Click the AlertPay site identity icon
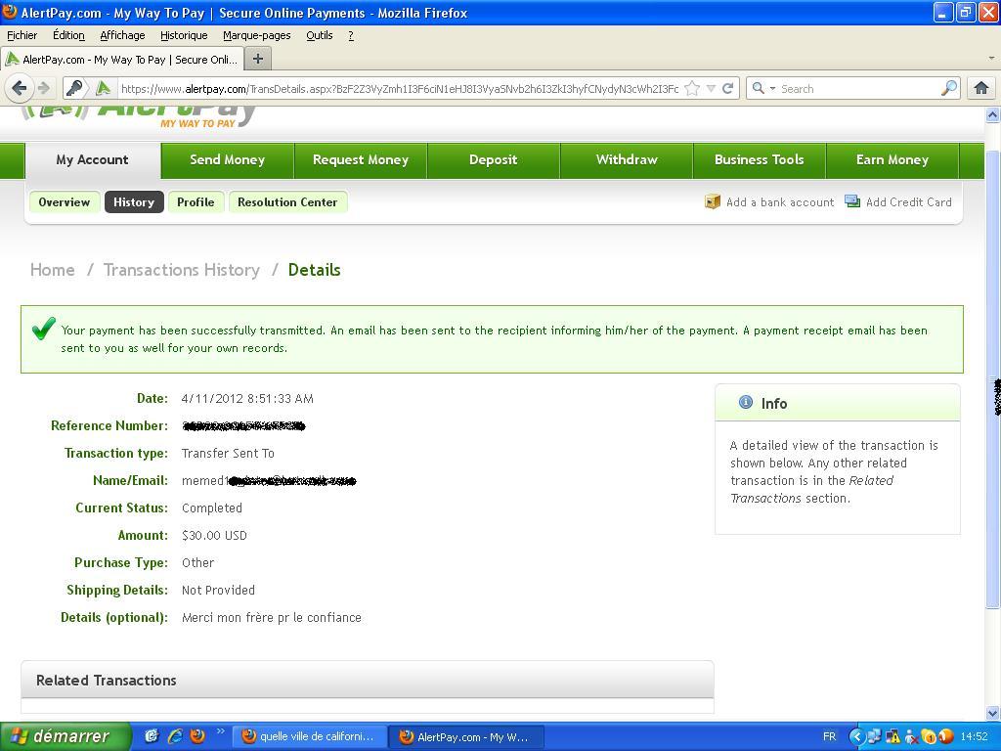 coord(103,88)
